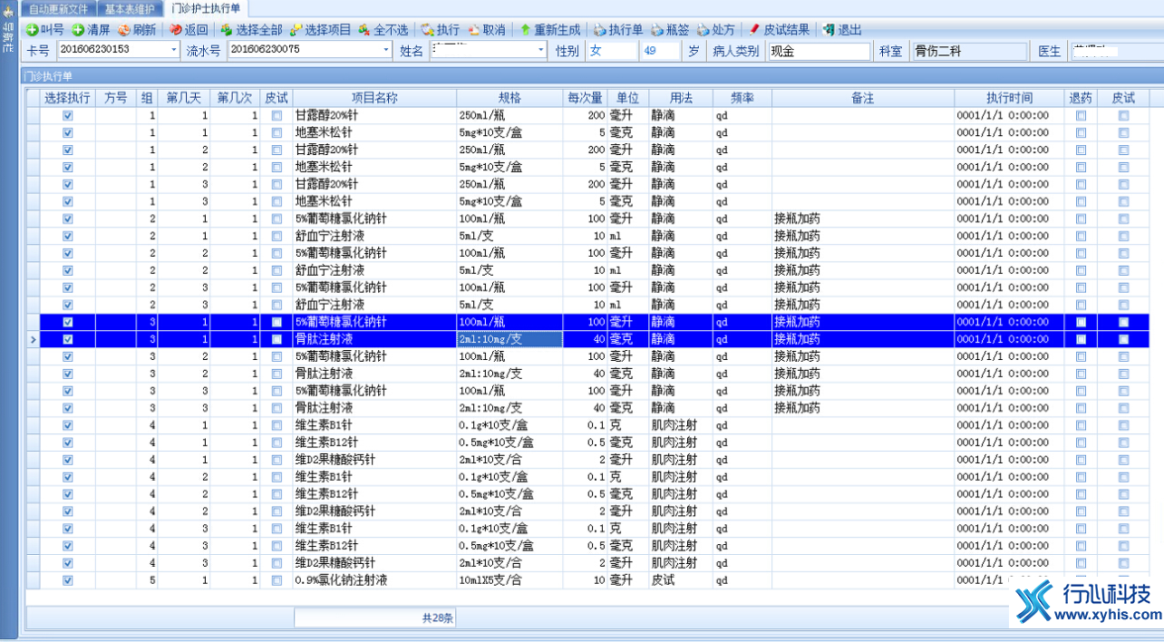Click the 刷新 refresh toolbar icon
The width and height of the screenshot is (1164, 642).
coord(124,30)
